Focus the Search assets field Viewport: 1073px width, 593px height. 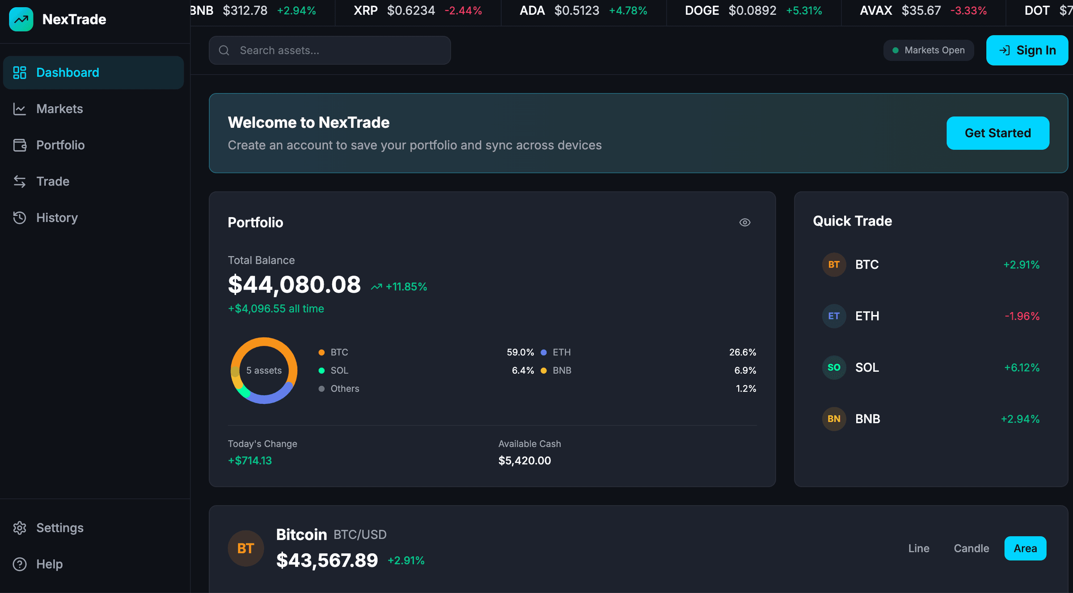point(330,50)
